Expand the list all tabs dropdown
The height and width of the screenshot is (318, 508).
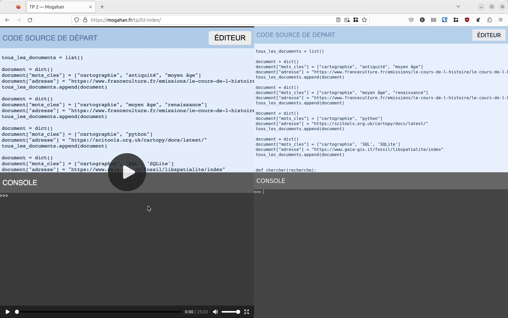(458, 7)
